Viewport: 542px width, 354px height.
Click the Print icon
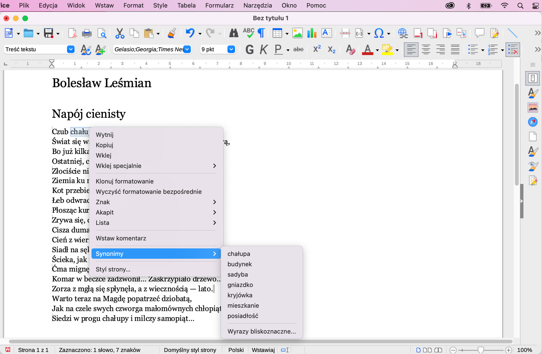pos(87,33)
